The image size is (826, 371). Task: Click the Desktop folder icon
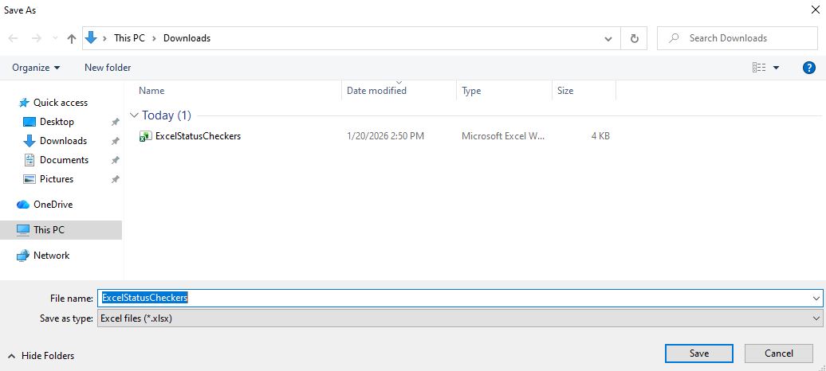click(29, 122)
